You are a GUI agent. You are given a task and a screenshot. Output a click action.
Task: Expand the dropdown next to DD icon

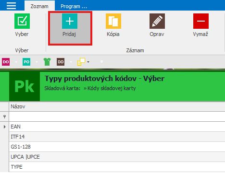[71, 62]
